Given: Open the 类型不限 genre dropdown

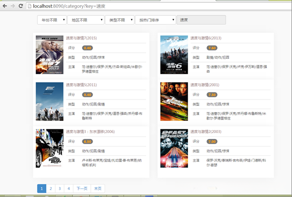Looking at the screenshot, I should pos(119,20).
